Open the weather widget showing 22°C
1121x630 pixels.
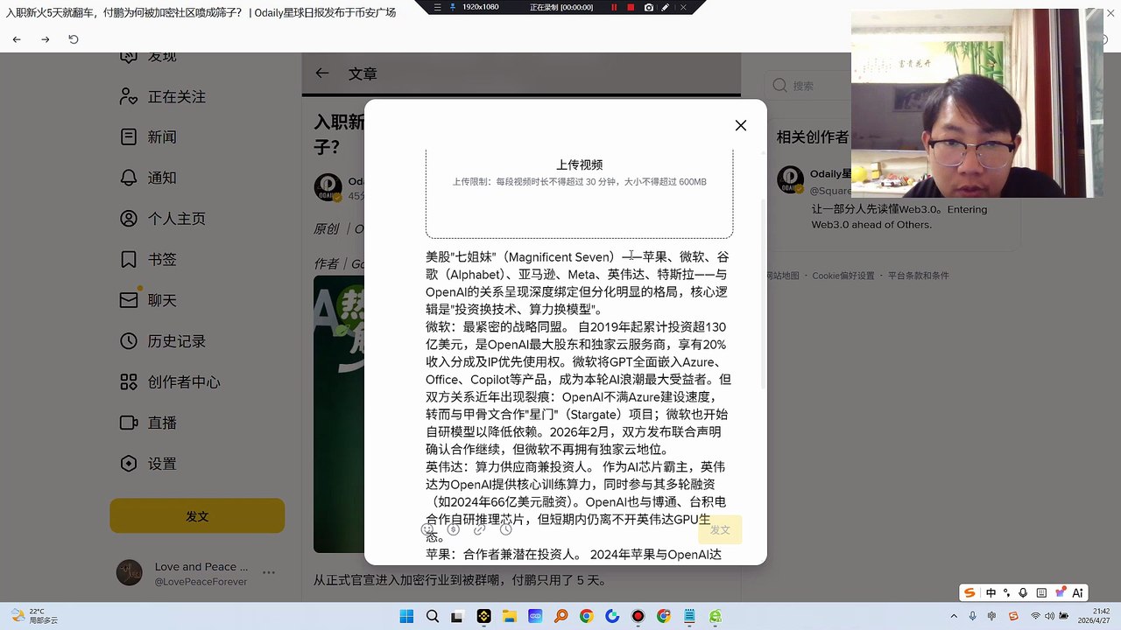(x=33, y=616)
